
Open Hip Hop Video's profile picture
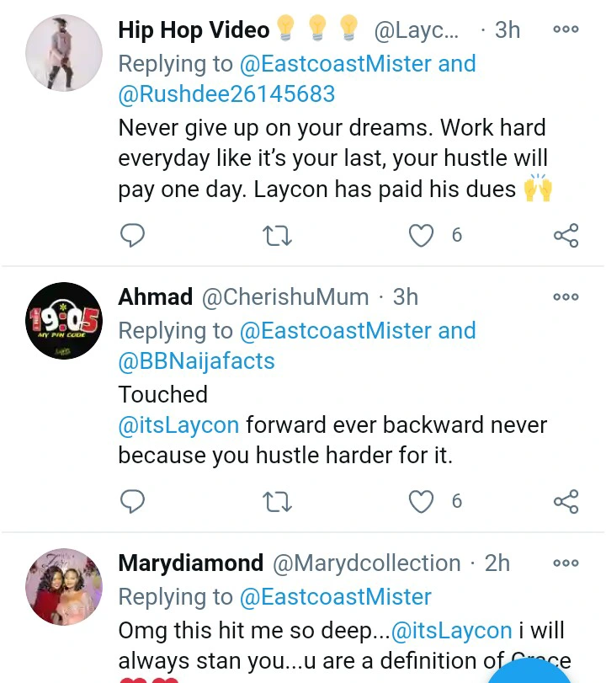point(64,54)
